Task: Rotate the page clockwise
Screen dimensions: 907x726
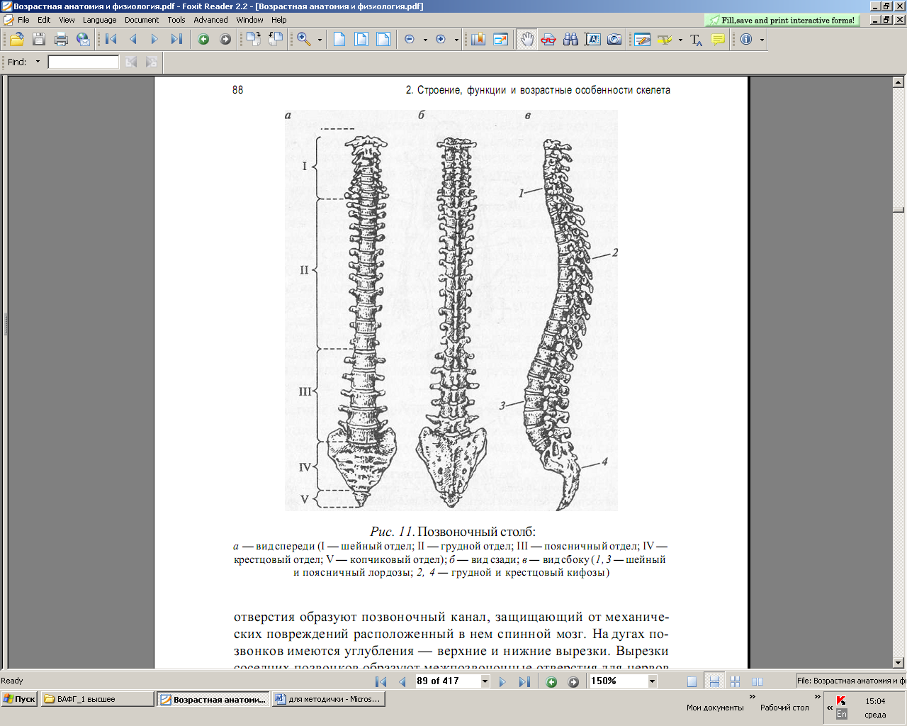Action: (x=253, y=40)
